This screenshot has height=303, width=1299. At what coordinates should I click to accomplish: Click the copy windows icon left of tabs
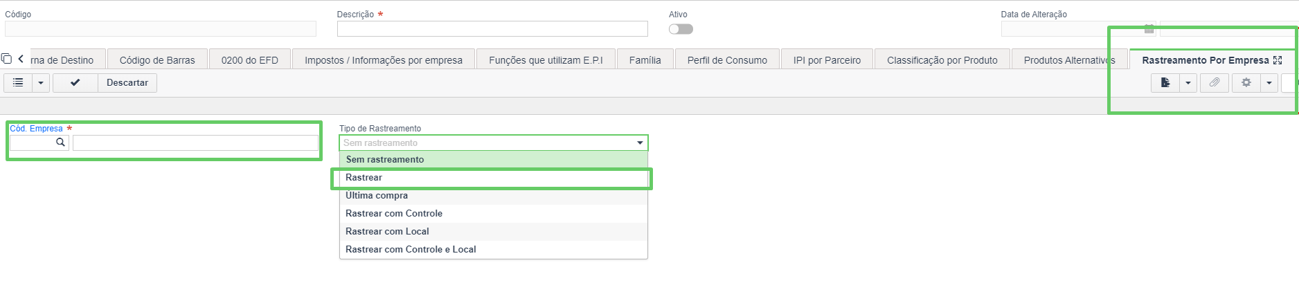coord(7,59)
